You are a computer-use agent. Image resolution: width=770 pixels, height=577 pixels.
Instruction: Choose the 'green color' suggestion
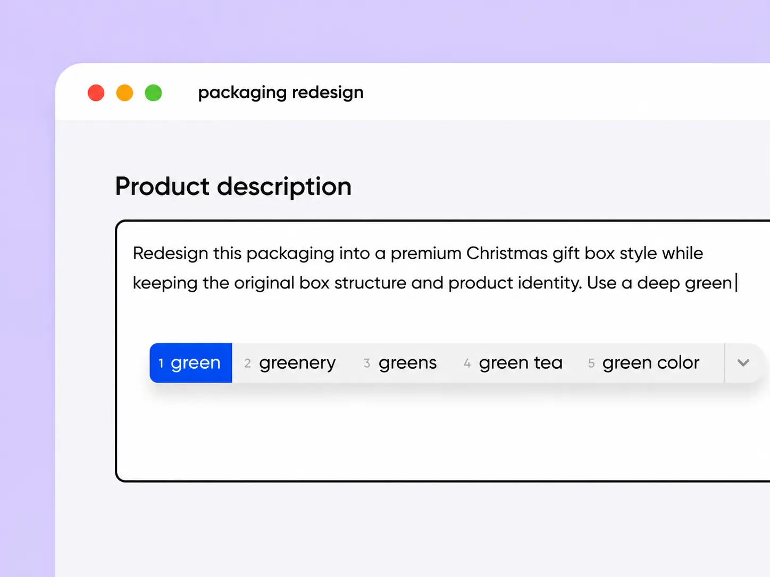(x=644, y=363)
